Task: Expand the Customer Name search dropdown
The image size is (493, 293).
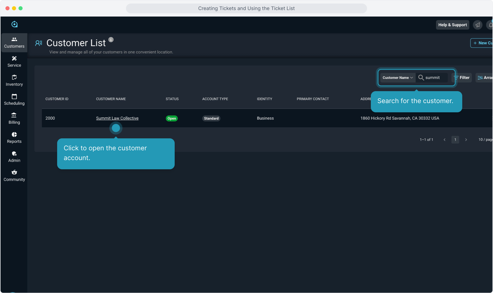Action: (x=398, y=78)
